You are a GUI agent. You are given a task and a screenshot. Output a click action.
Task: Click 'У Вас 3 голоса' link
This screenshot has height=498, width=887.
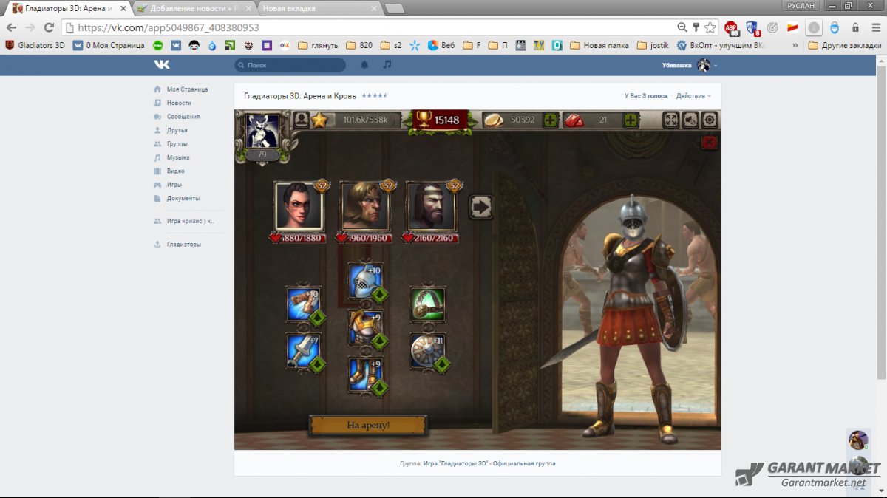(646, 96)
